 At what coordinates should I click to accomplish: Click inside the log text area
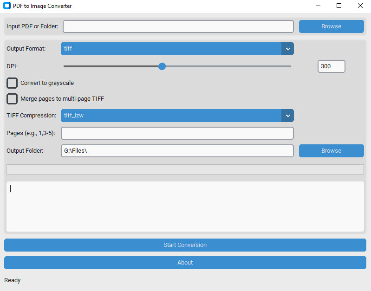(x=185, y=207)
